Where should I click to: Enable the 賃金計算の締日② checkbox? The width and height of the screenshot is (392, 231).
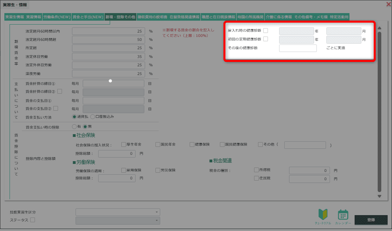(x=60, y=91)
